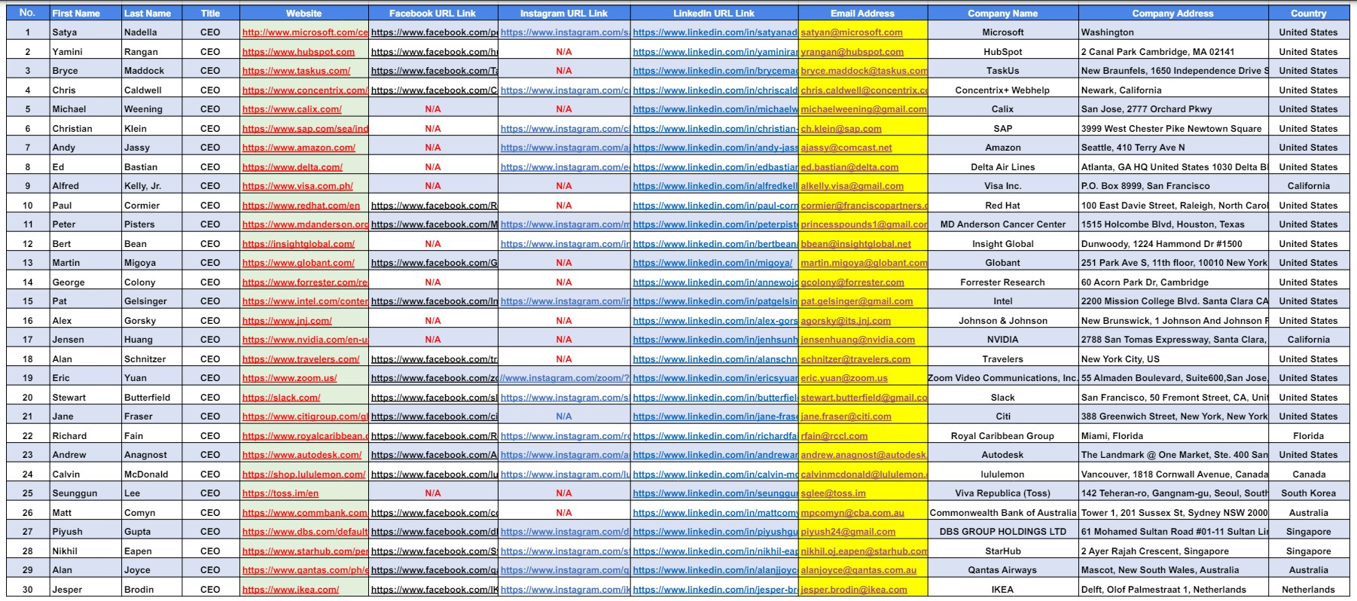Select the "Netherlands" country cell
1357x601 pixels.
click(x=1309, y=590)
